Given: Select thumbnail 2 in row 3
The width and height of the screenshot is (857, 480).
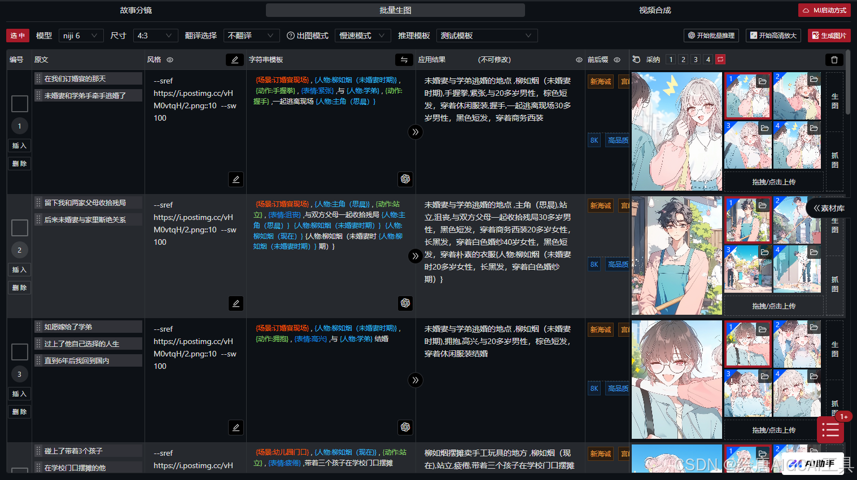Looking at the screenshot, I should point(797,344).
